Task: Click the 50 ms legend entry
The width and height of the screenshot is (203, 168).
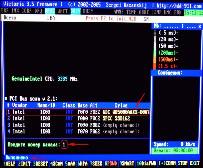Action: click(x=168, y=46)
